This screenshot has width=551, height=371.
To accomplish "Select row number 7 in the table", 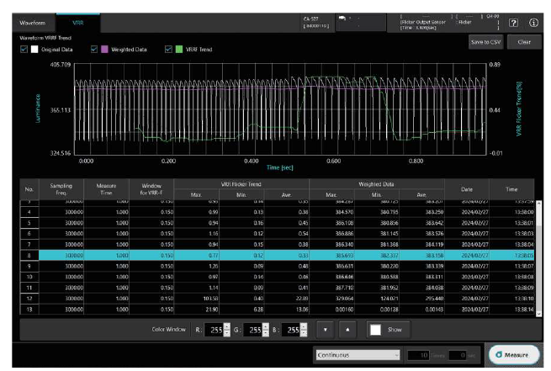I will (x=278, y=245).
